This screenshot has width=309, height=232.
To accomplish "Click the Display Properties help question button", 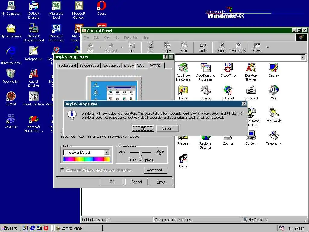I will click(x=166, y=57).
